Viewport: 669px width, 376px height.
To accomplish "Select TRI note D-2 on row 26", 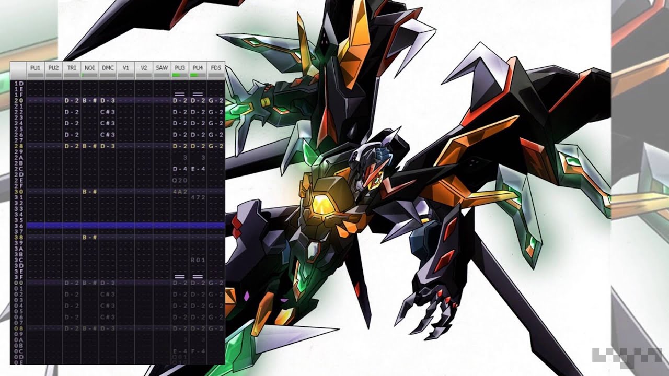I will 72,135.
